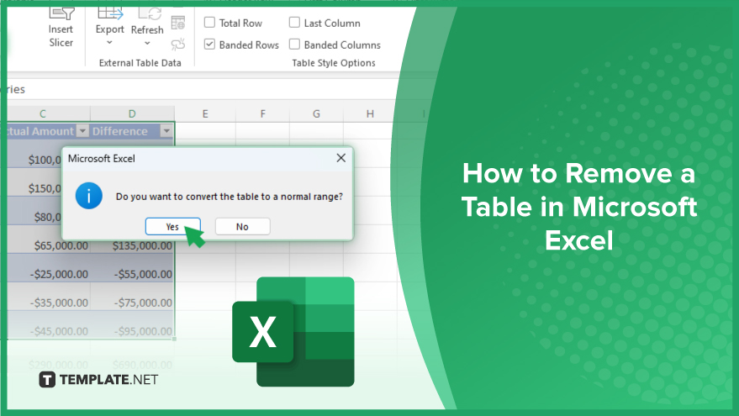
Task: Open the Actual Amount filter dropdown
Action: tap(82, 131)
